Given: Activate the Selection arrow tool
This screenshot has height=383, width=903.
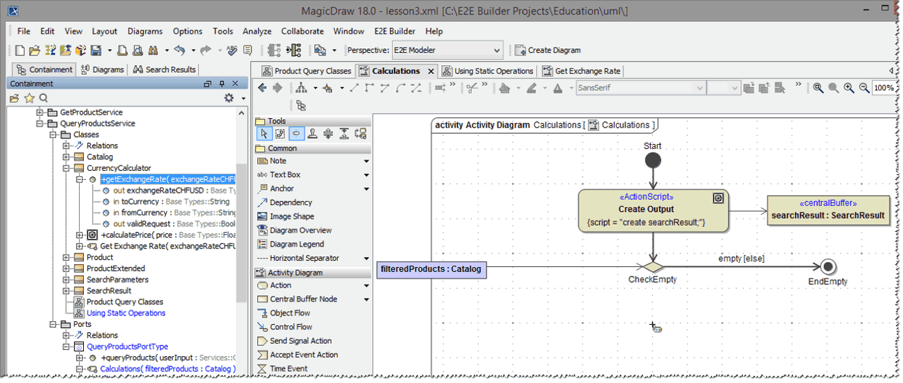Looking at the screenshot, I should pos(264,134).
